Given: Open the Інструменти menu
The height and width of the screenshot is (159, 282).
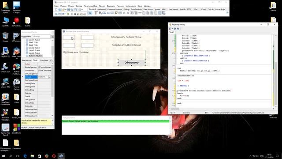Looking at the screenshot, I should pyautogui.click(x=131, y=6).
